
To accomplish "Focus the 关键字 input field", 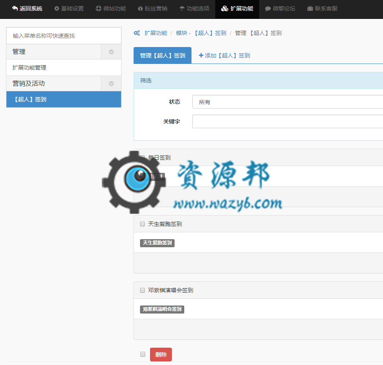I will (288, 121).
